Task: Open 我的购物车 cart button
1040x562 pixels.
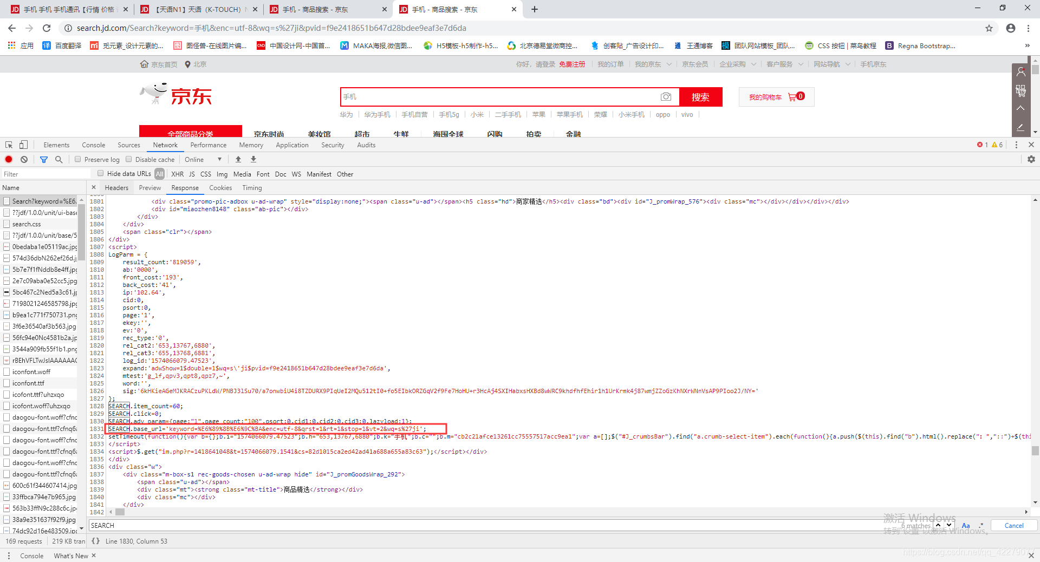Action: 777,97
